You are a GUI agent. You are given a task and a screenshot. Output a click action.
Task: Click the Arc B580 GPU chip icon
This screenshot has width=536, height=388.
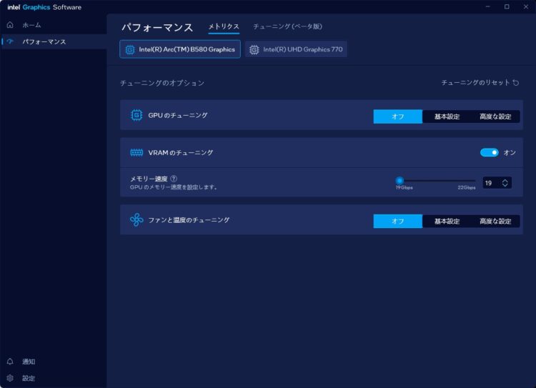coord(130,49)
